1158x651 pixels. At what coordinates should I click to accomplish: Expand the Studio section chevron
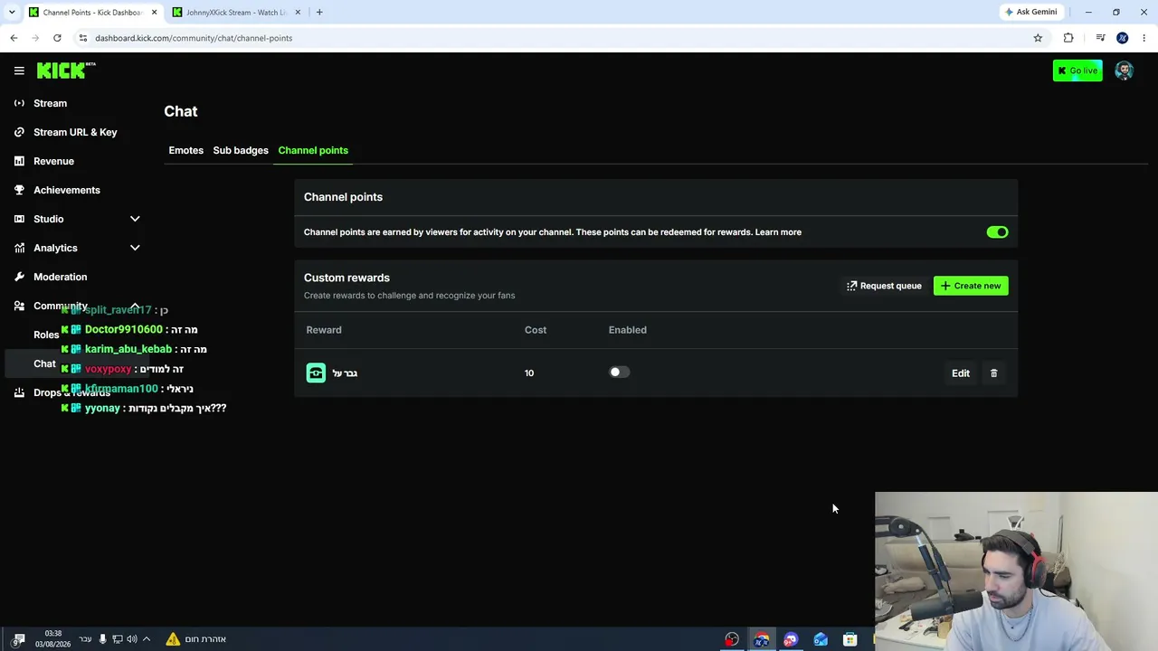[x=135, y=219]
